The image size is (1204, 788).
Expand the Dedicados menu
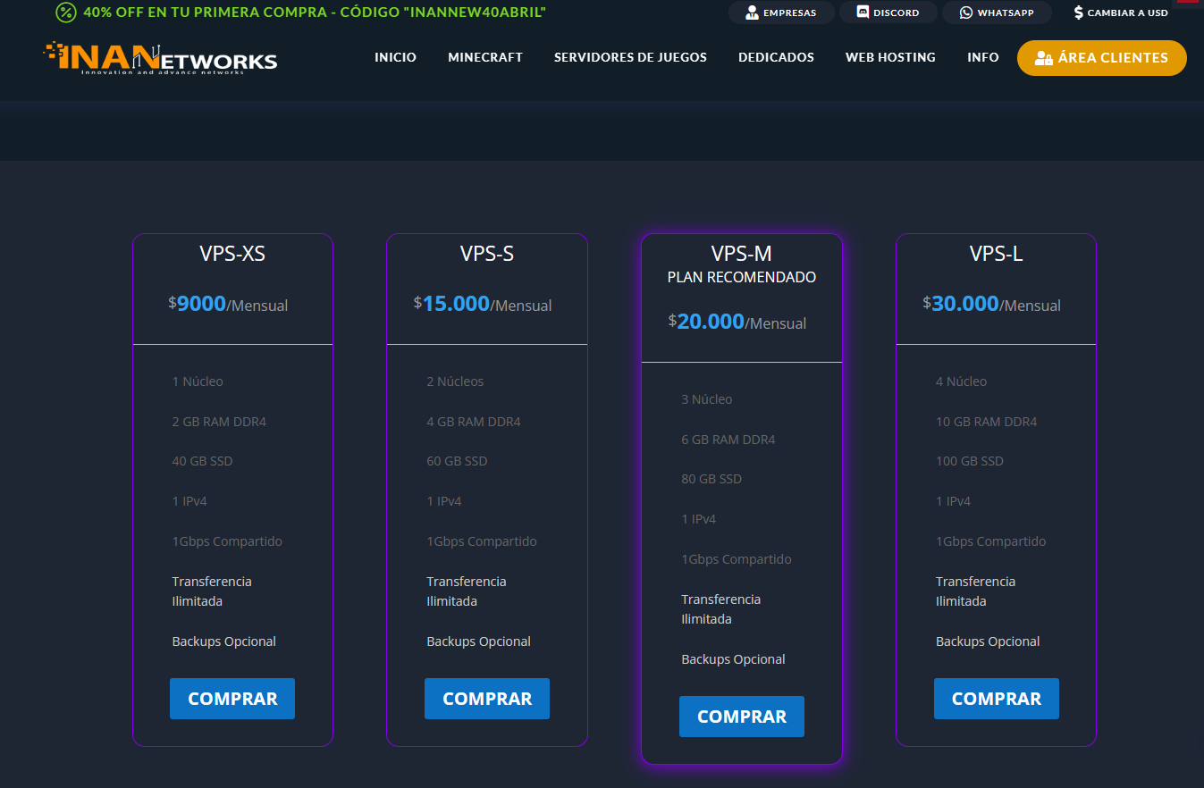click(776, 57)
